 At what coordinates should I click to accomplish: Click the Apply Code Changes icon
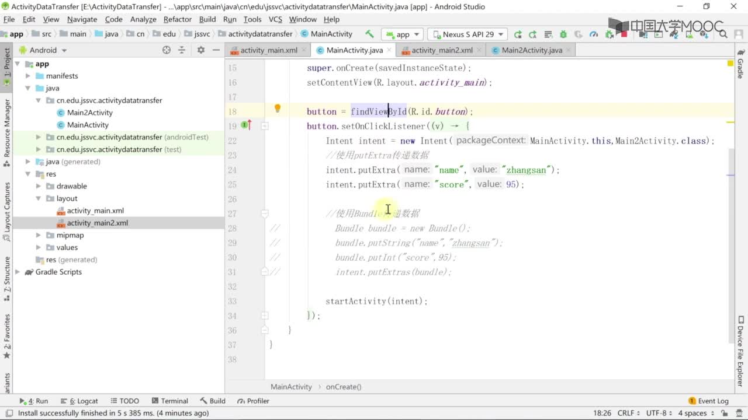point(533,34)
